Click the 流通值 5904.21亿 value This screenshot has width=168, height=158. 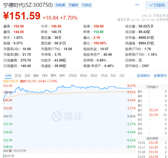146,43
